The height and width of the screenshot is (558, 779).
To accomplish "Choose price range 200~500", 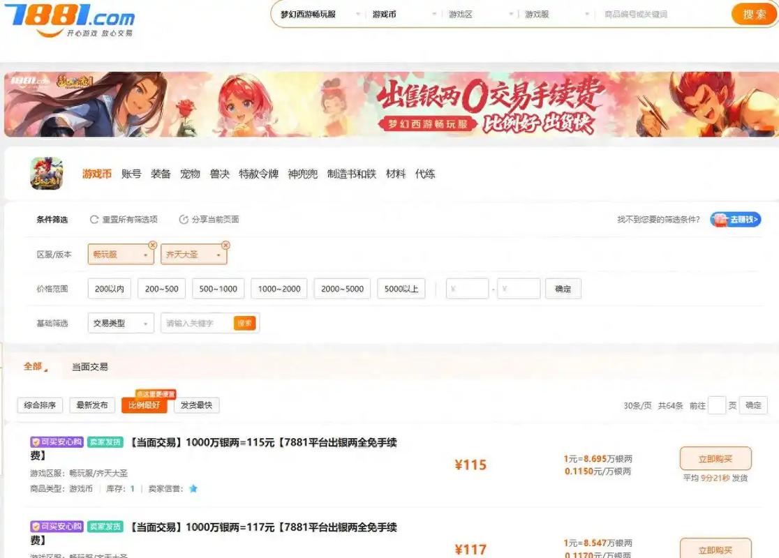I will [x=161, y=289].
